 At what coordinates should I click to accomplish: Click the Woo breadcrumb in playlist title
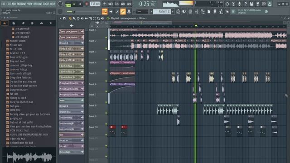pos(142,18)
